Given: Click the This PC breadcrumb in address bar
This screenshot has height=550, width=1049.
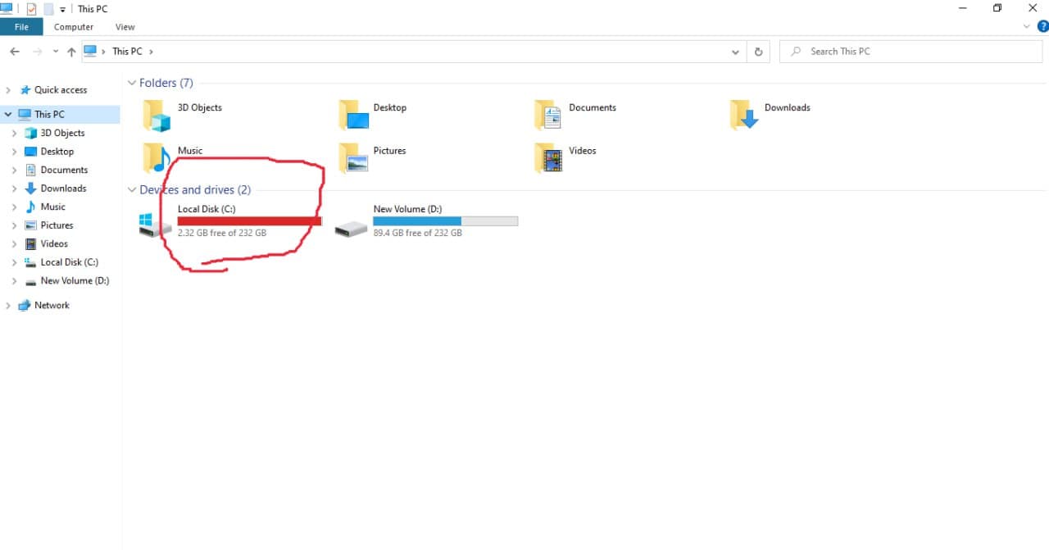Looking at the screenshot, I should pos(127,52).
